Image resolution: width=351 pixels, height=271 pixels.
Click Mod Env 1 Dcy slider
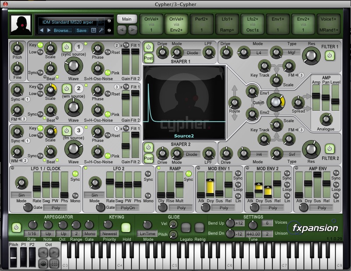[x=210, y=185]
